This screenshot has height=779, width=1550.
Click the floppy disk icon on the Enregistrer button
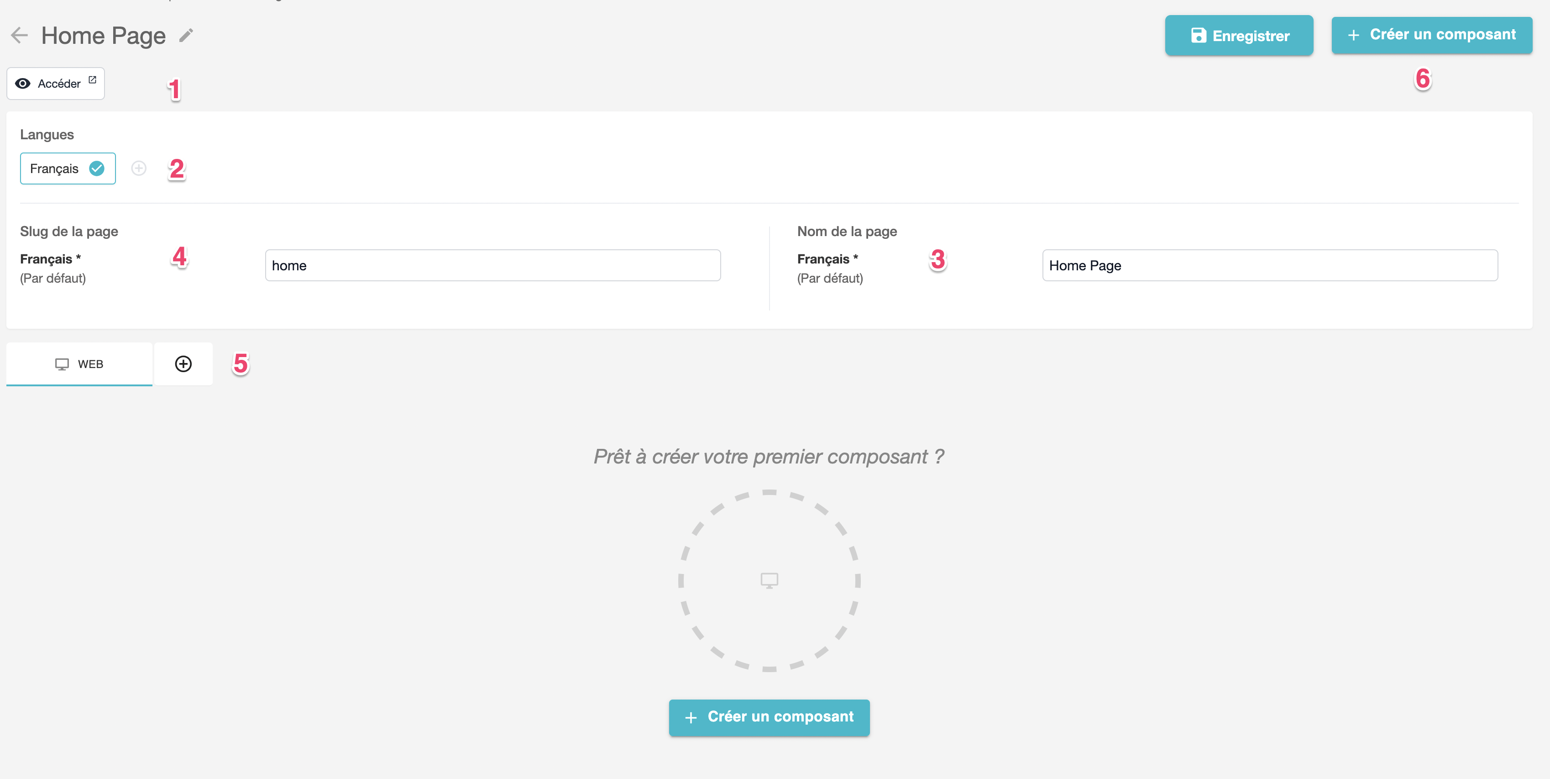click(x=1198, y=36)
